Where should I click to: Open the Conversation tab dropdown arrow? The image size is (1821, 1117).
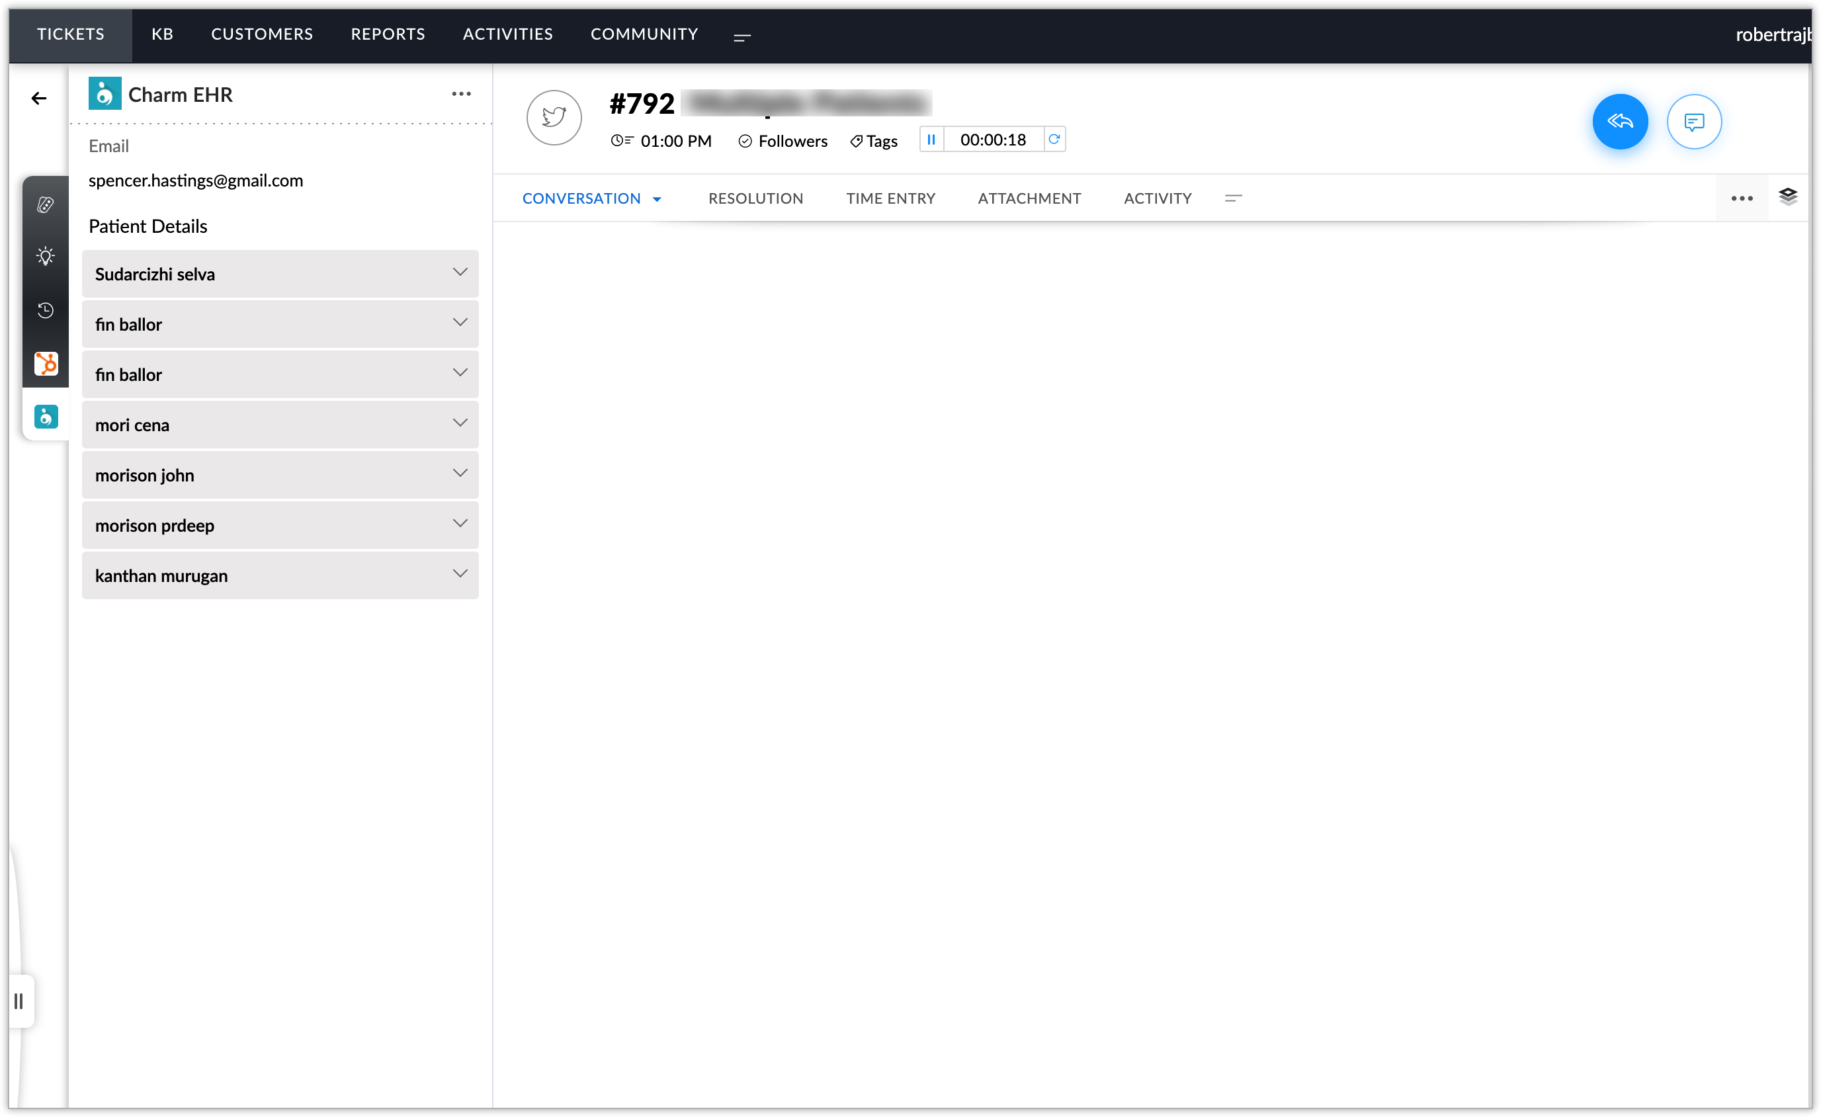[x=657, y=200]
